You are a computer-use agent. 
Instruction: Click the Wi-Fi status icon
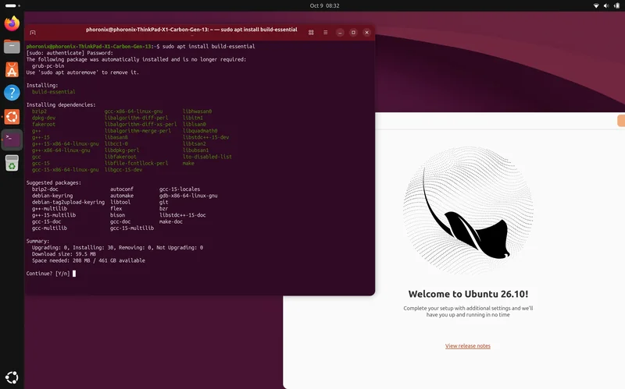coord(596,5)
